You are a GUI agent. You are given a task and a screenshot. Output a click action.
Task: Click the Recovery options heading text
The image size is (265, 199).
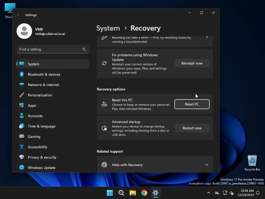pos(111,89)
